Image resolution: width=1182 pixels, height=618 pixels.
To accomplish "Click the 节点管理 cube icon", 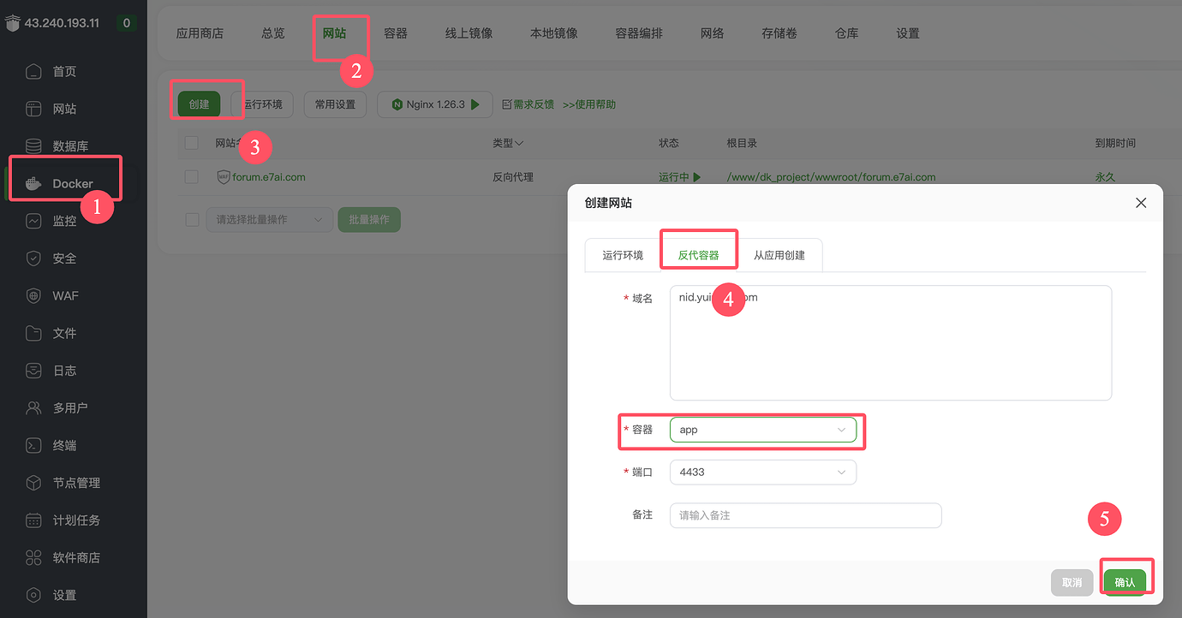I will click(x=33, y=483).
